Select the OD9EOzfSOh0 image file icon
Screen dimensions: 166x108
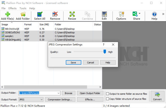pos(3,32)
